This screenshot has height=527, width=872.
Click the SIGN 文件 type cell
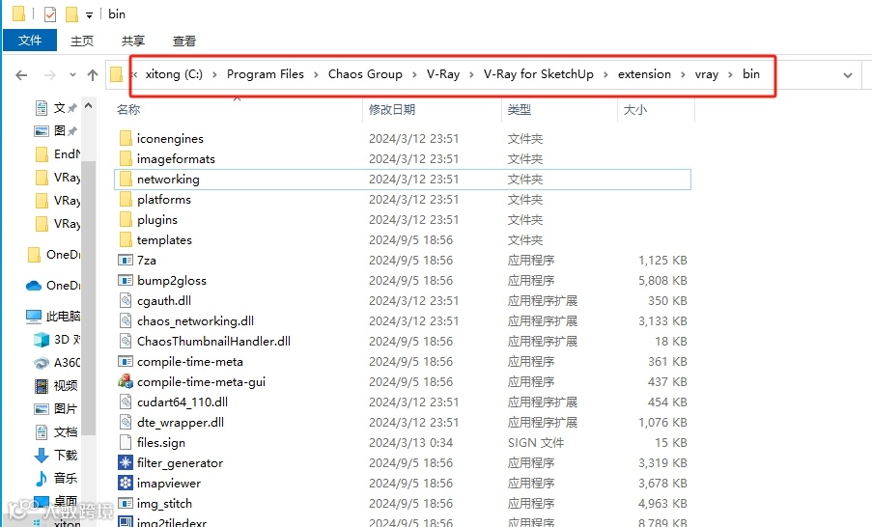[x=536, y=443]
